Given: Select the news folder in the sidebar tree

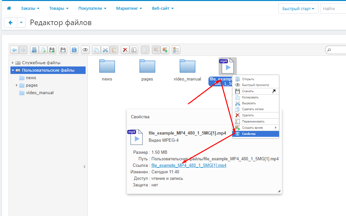Looking at the screenshot, I should [x=31, y=78].
